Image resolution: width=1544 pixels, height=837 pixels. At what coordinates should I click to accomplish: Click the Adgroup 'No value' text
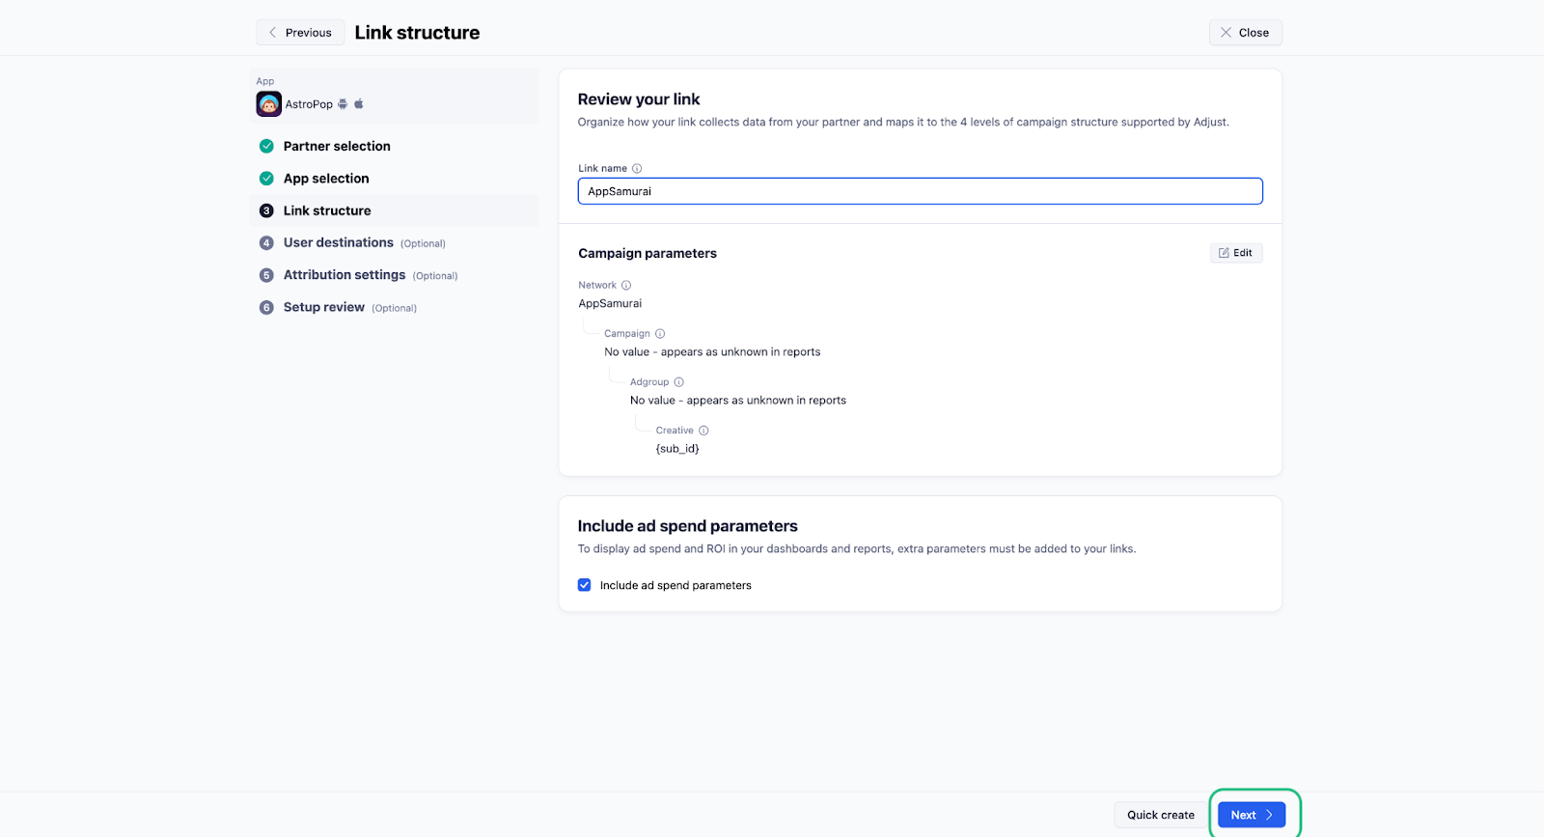click(x=738, y=401)
